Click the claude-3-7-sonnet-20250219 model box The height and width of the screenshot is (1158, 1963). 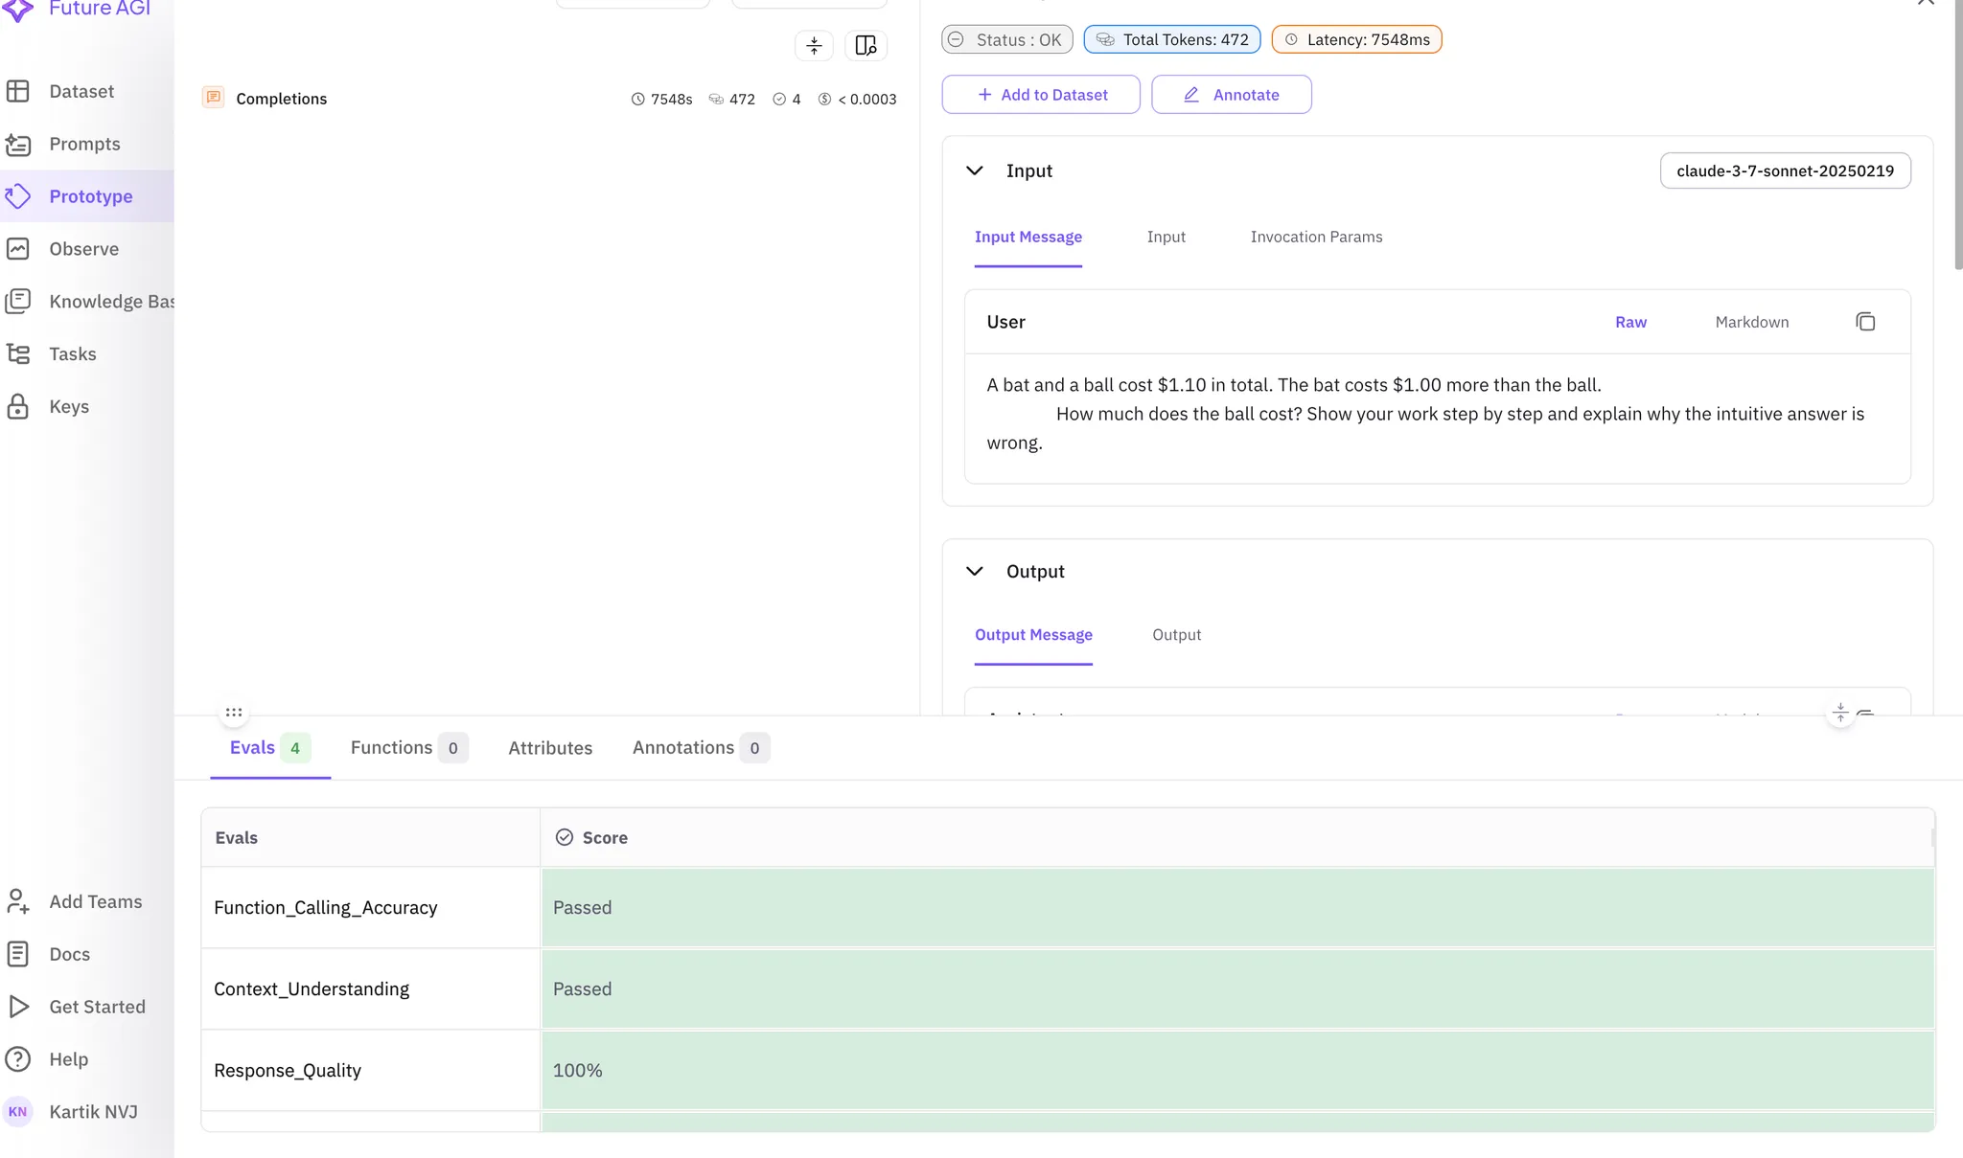tap(1785, 170)
